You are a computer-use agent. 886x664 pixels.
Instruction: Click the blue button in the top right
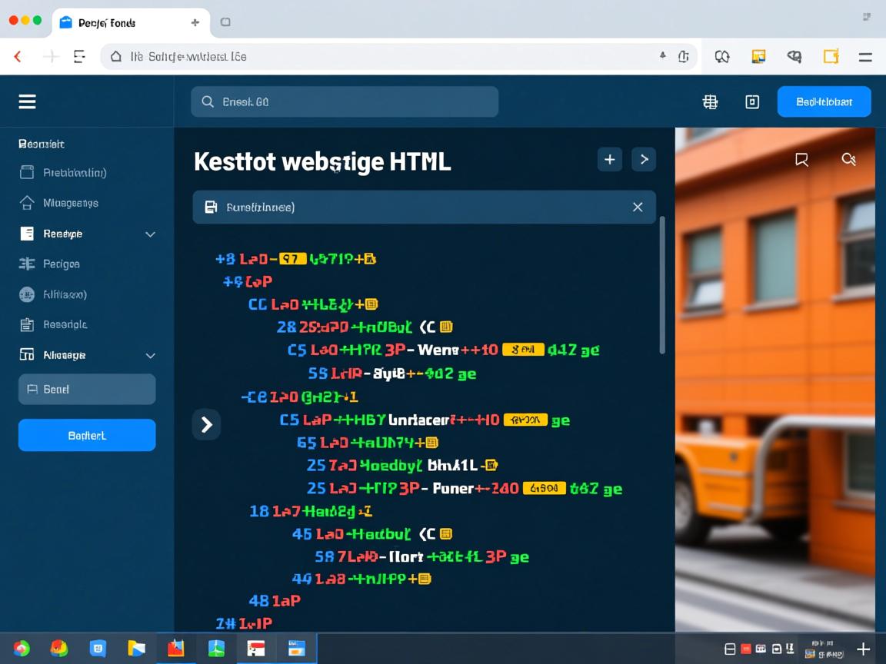click(x=824, y=101)
